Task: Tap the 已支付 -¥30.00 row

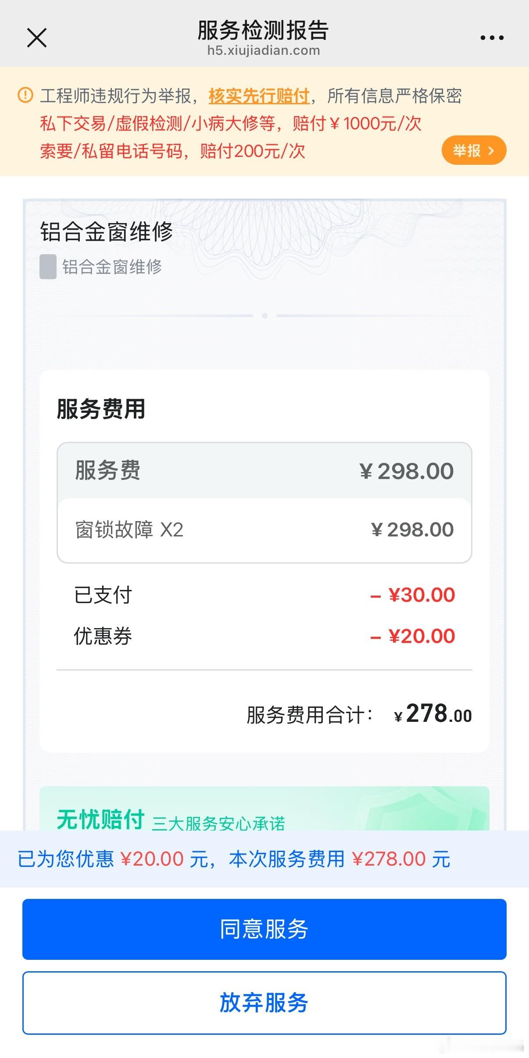Action: (x=264, y=595)
